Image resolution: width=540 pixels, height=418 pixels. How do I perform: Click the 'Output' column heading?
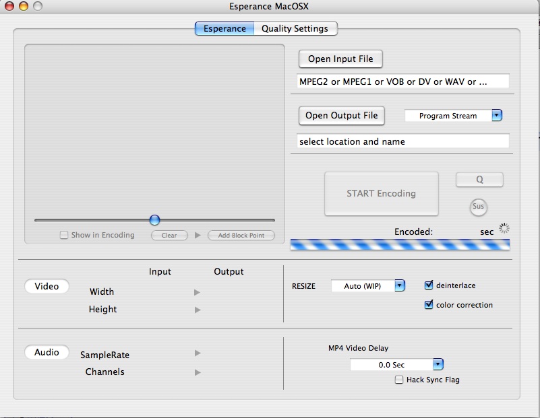click(229, 271)
